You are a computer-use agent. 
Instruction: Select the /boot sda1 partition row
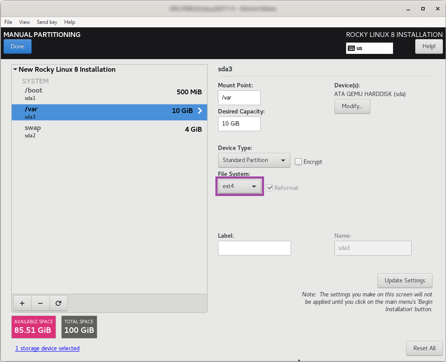click(109, 93)
